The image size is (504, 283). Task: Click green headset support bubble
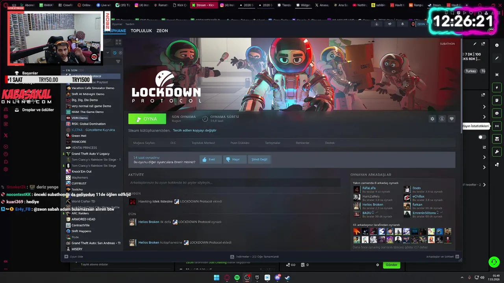494,262
